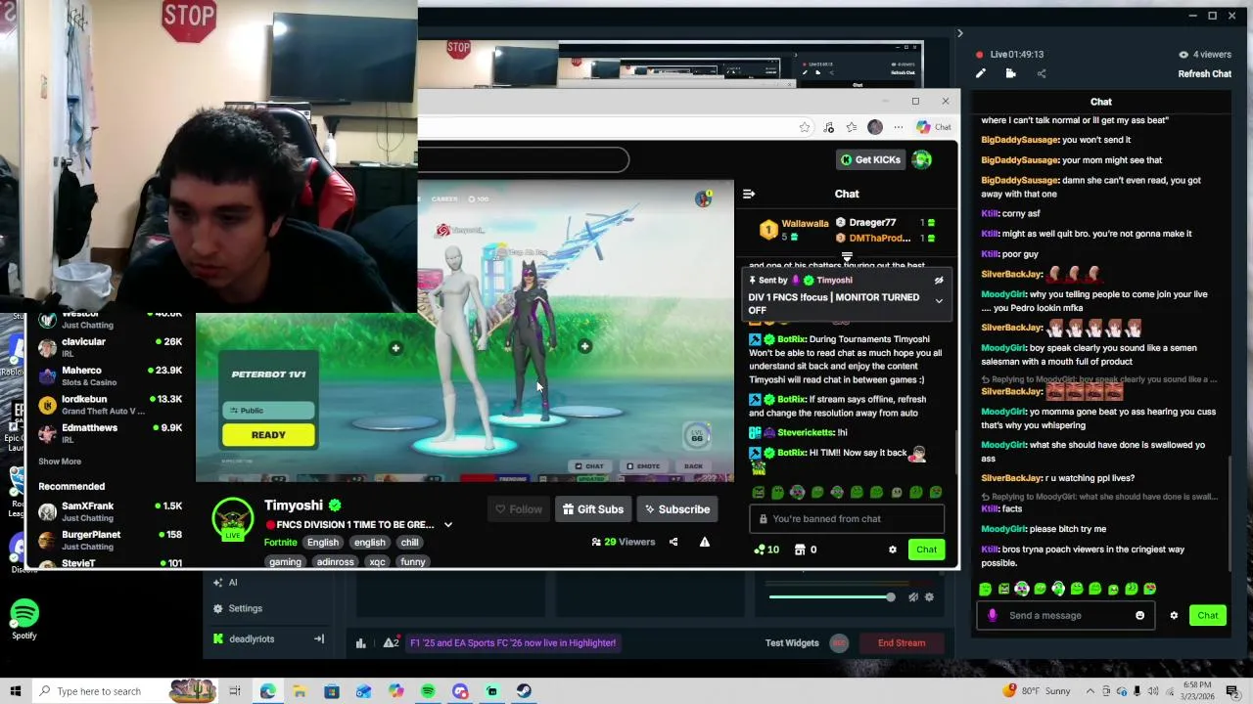Open the Edmatthews channel in sidebar
This screenshot has height=704, width=1253.
110,433
